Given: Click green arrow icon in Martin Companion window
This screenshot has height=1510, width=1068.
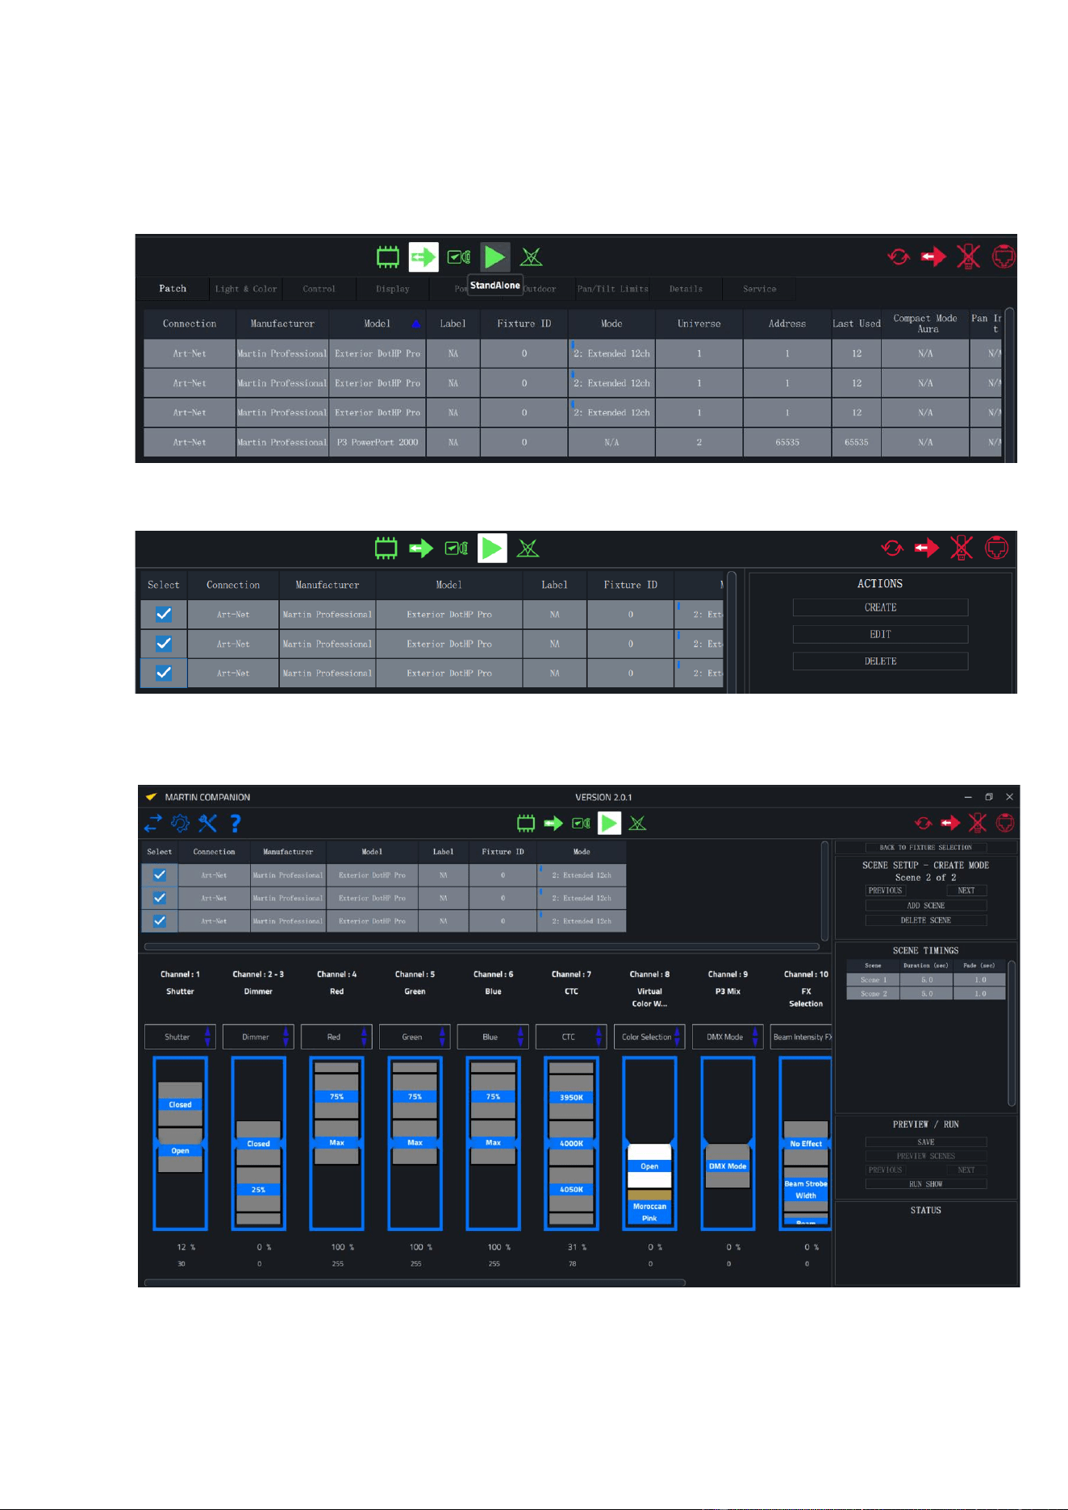Looking at the screenshot, I should click(553, 824).
